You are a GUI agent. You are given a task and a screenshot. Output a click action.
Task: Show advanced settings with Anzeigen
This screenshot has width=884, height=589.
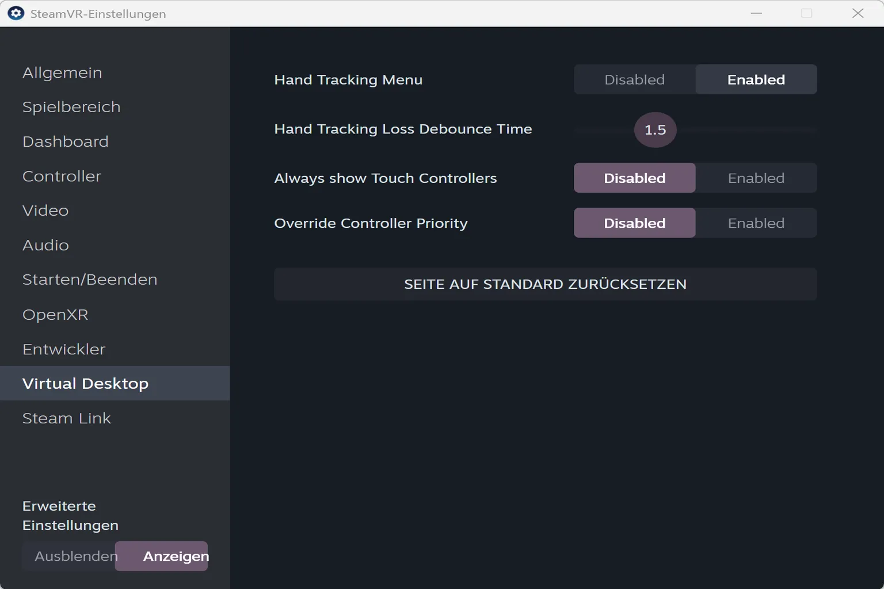tap(162, 556)
